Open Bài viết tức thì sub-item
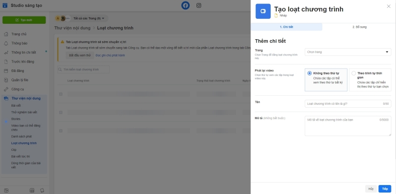396x194 pixels. 20,156
